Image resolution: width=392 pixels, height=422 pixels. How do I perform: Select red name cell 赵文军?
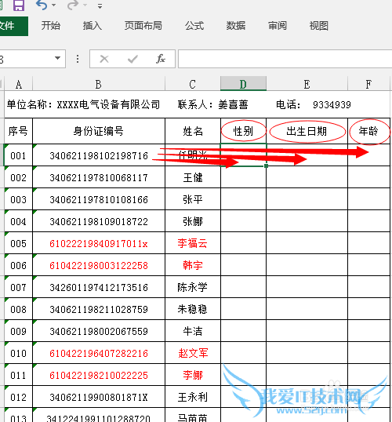point(193,353)
